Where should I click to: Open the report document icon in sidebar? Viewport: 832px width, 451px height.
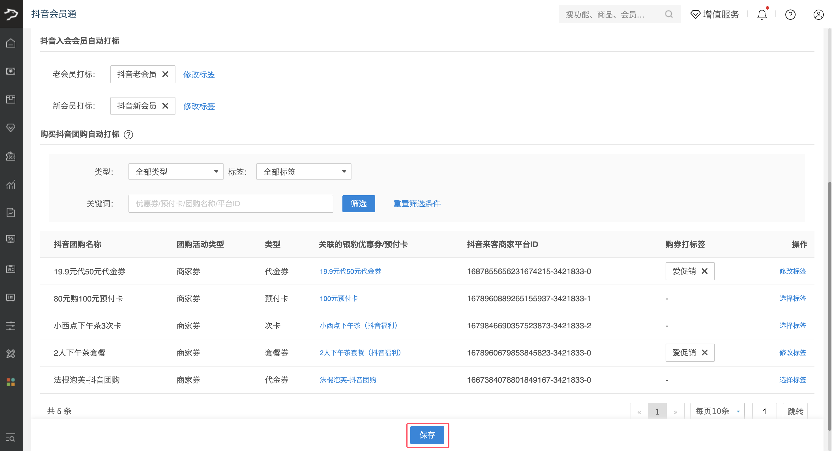[x=11, y=212]
